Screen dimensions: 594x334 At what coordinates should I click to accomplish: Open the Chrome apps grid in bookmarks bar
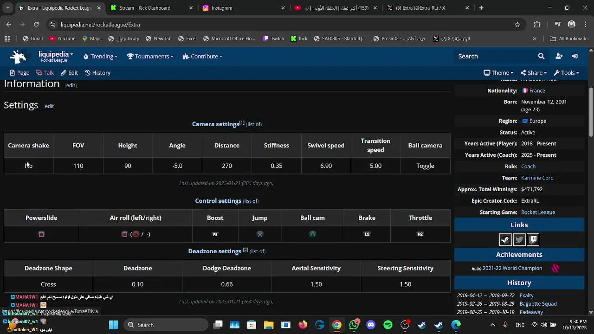pos(7,39)
